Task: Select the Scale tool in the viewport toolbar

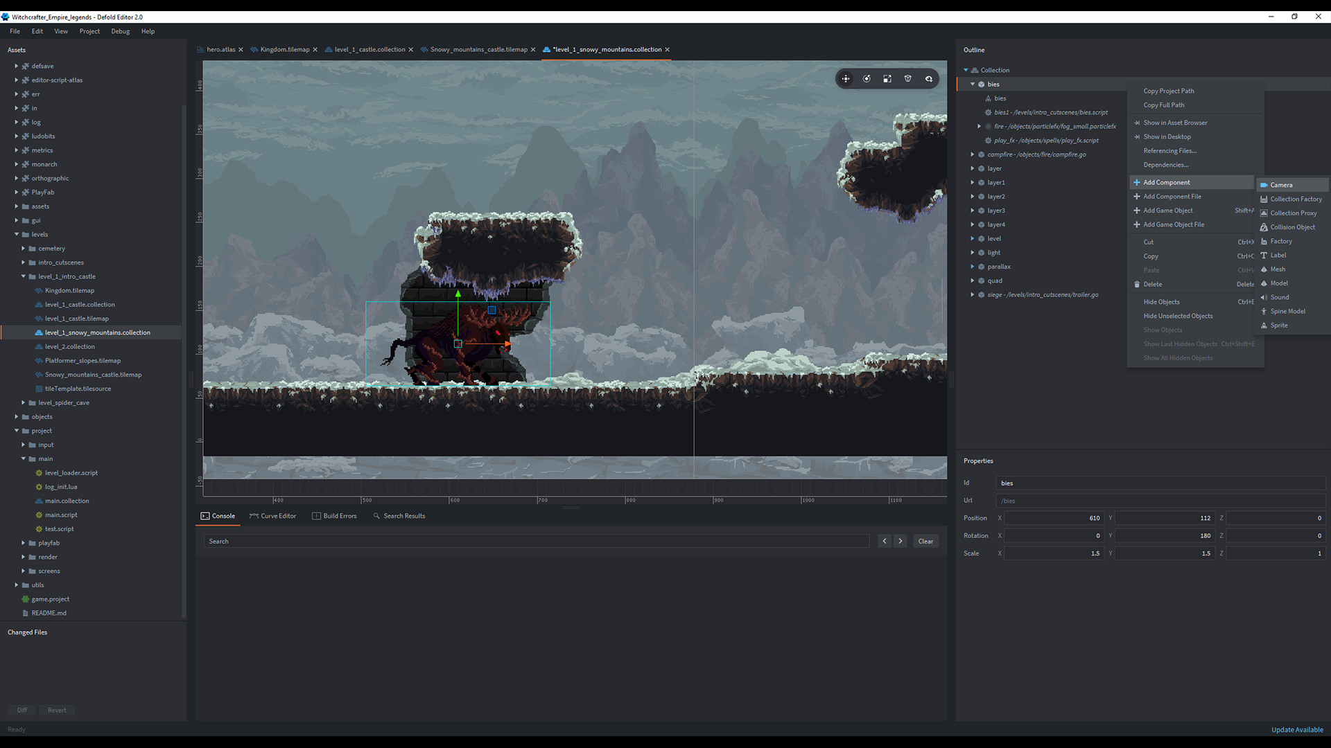Action: click(887, 78)
